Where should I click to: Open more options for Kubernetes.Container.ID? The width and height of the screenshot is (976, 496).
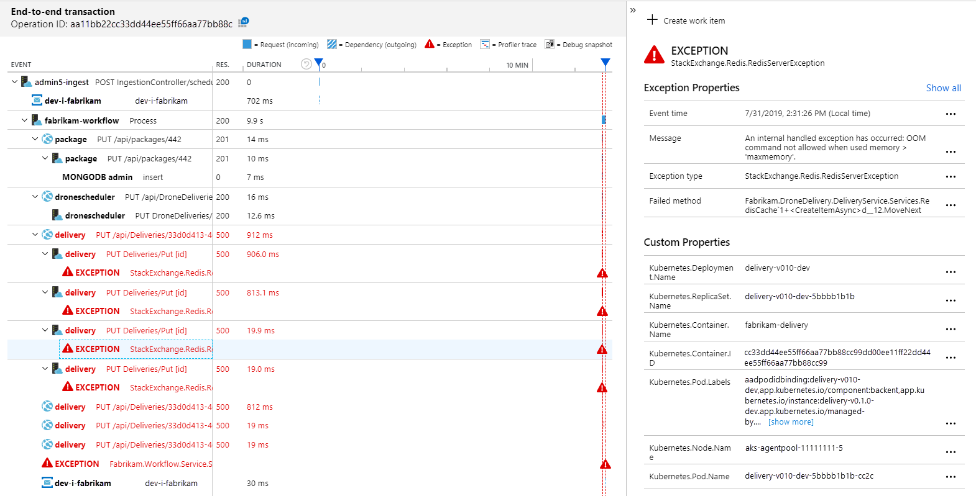951,358
